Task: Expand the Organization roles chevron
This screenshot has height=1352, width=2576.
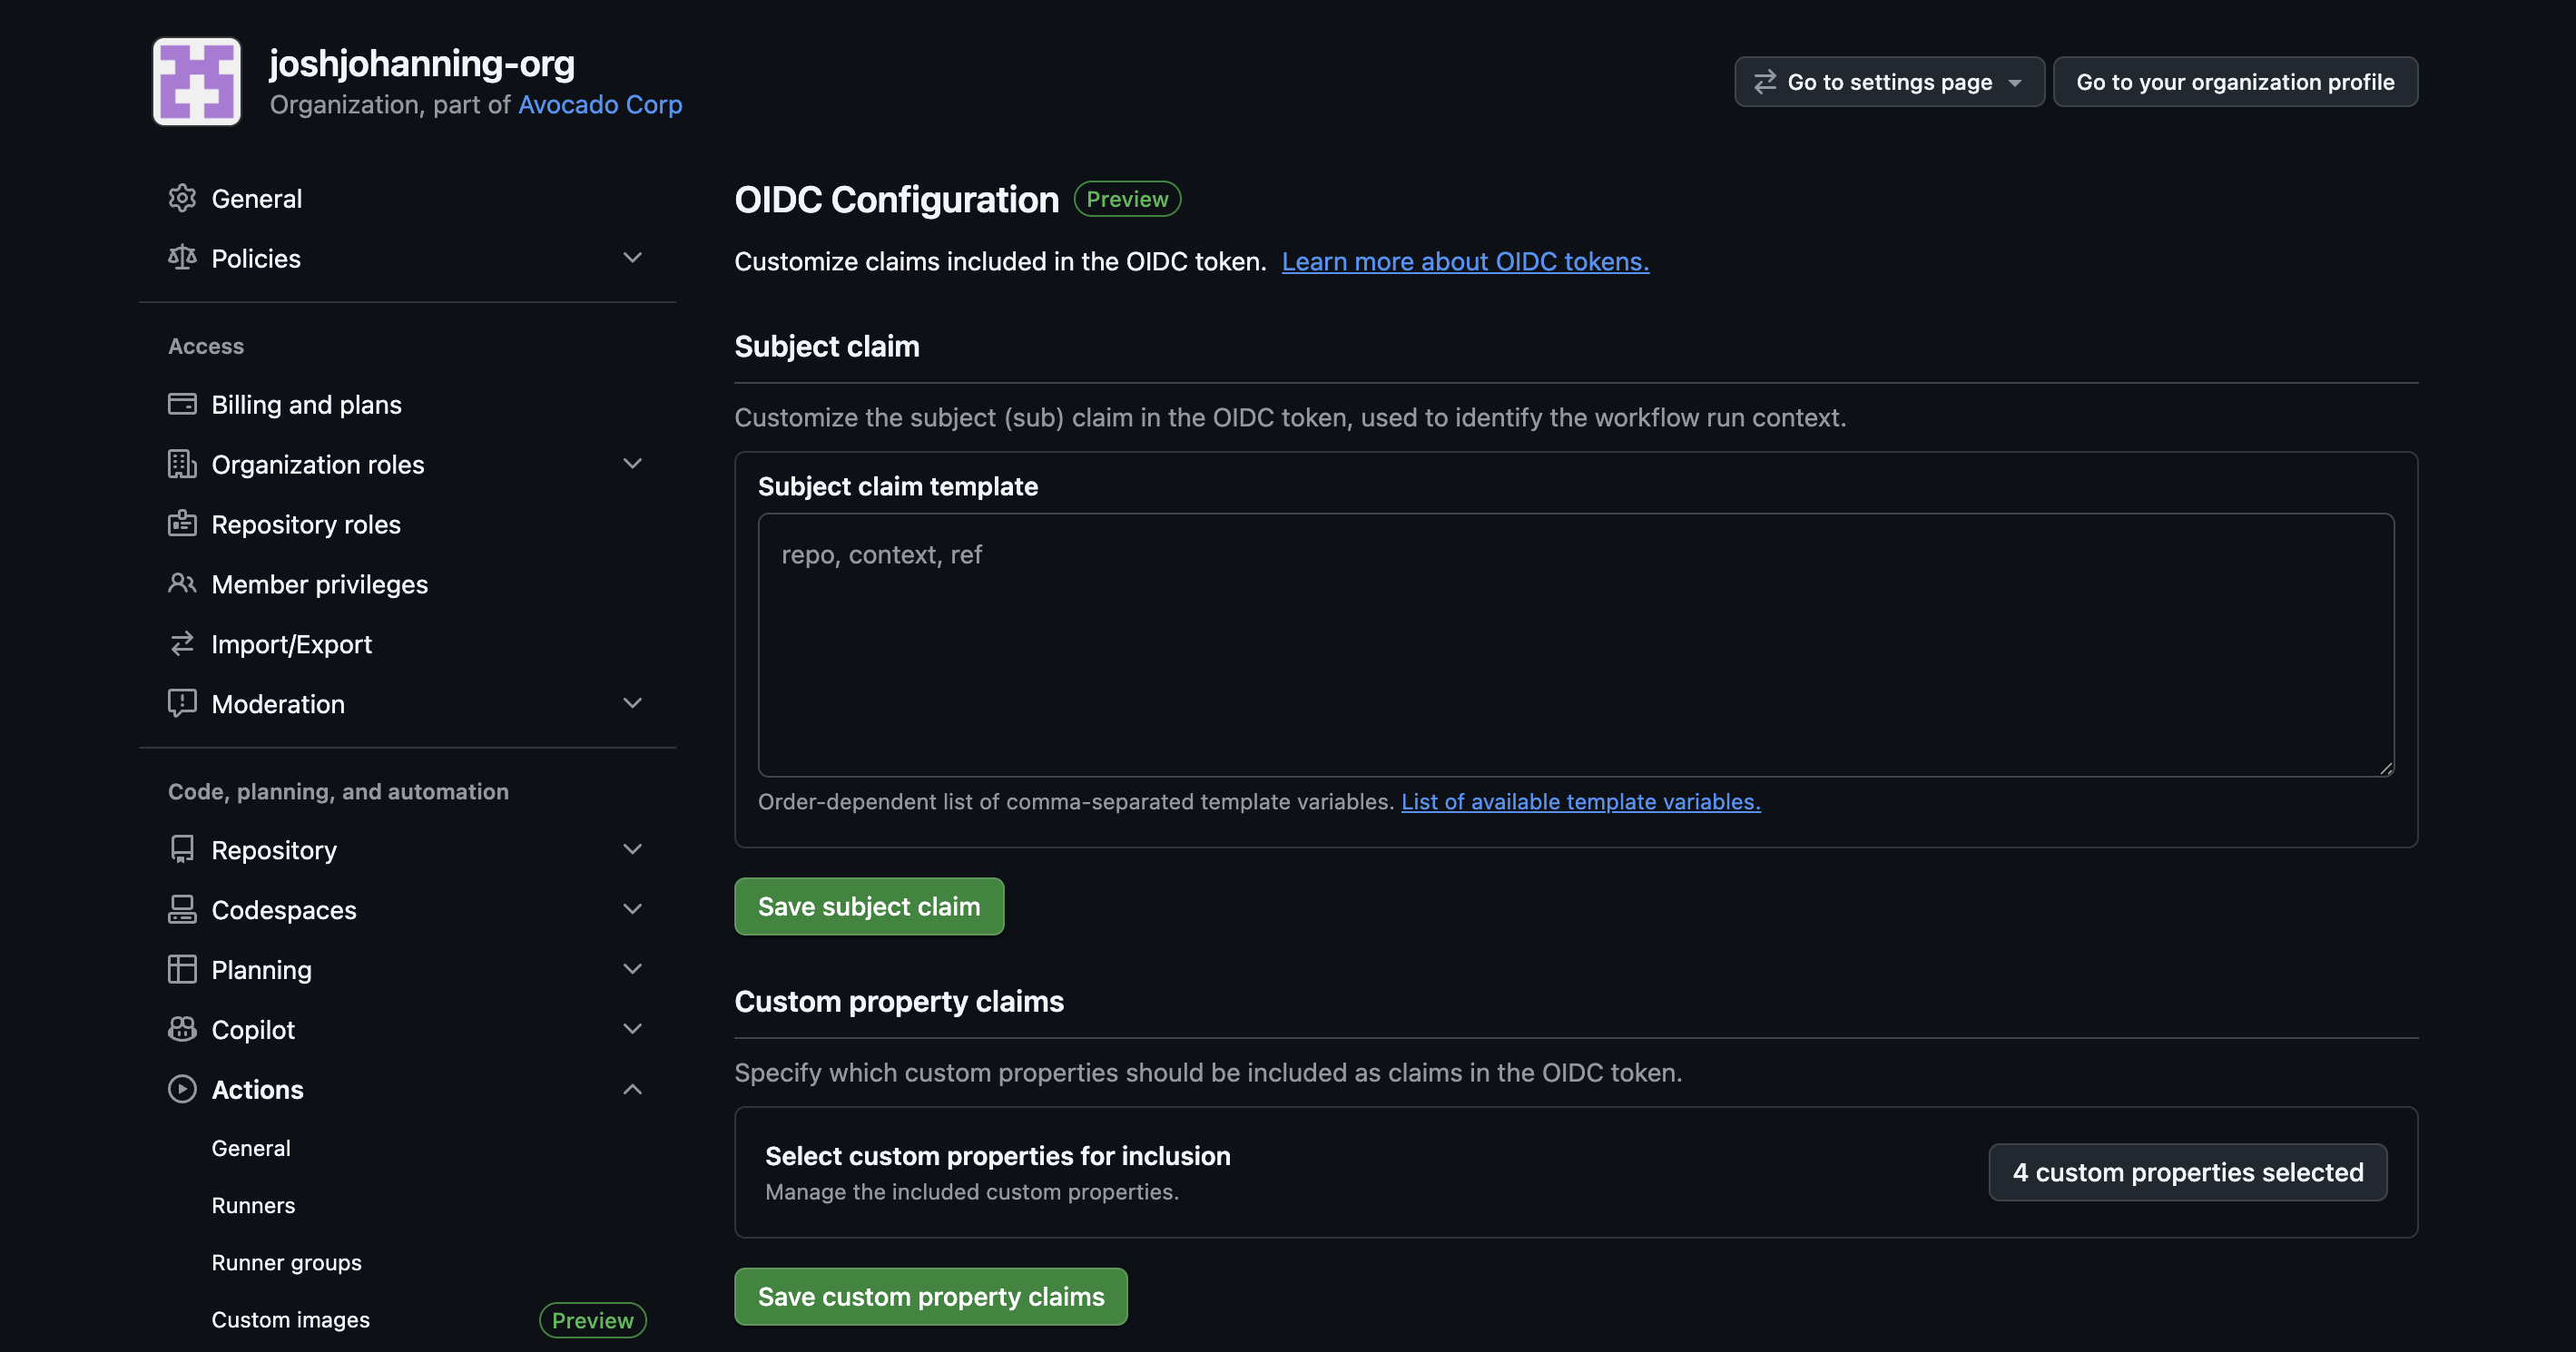Action: pyautogui.click(x=632, y=464)
